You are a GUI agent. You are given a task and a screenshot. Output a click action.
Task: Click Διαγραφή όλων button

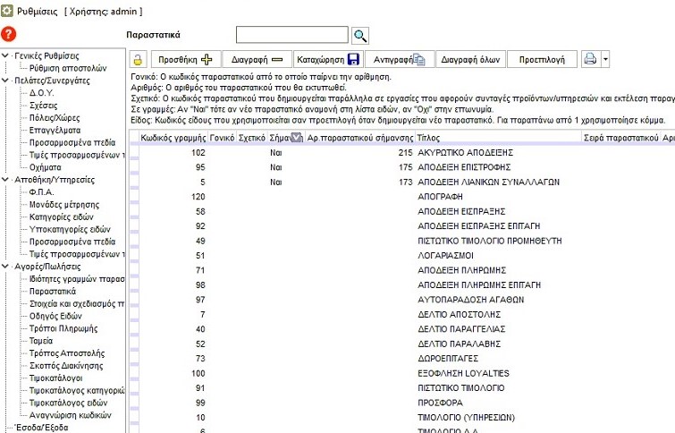pyautogui.click(x=470, y=59)
